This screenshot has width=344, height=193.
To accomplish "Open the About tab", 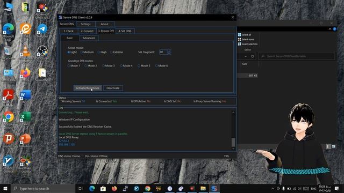I will click(104, 24).
